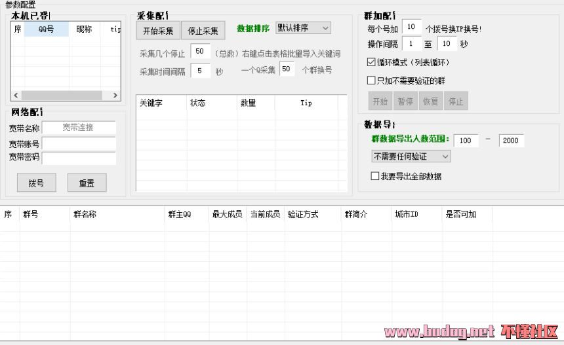Open the 不需要任何验证 dropdown
The height and width of the screenshot is (345, 564).
[x=411, y=156]
